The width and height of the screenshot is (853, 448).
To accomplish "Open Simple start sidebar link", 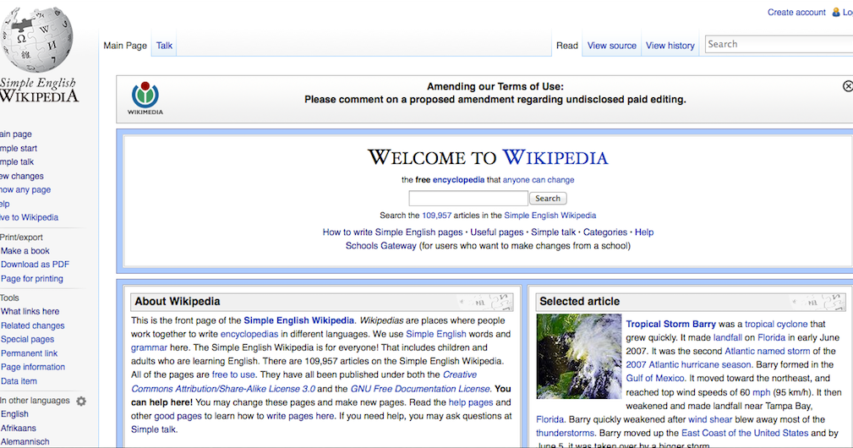I will click(19, 149).
